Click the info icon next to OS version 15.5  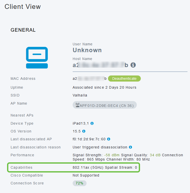pyautogui.click(x=84, y=131)
